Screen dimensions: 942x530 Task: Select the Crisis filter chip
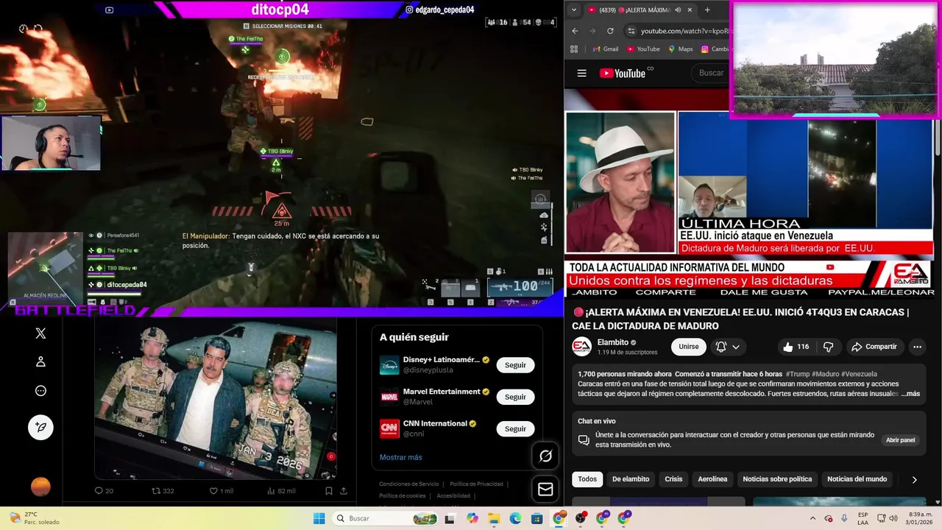pyautogui.click(x=673, y=479)
